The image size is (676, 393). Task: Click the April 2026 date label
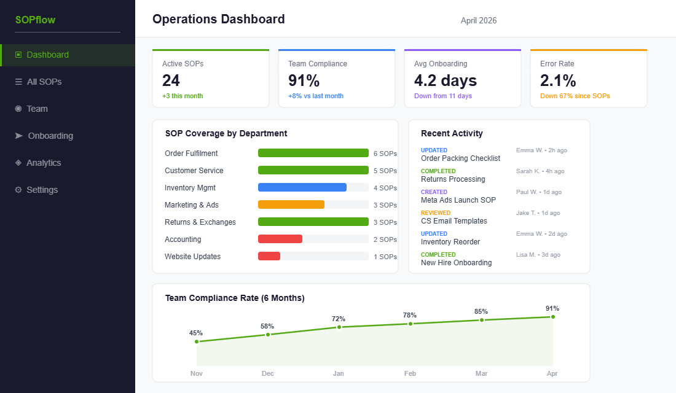click(479, 20)
